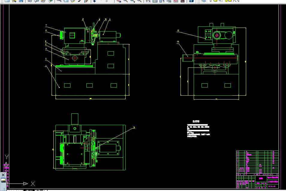
Task: Close the docked command window with X
Action: click(x=3, y=175)
